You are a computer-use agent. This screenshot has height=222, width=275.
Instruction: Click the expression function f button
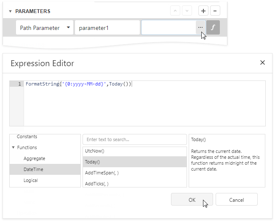(213, 28)
